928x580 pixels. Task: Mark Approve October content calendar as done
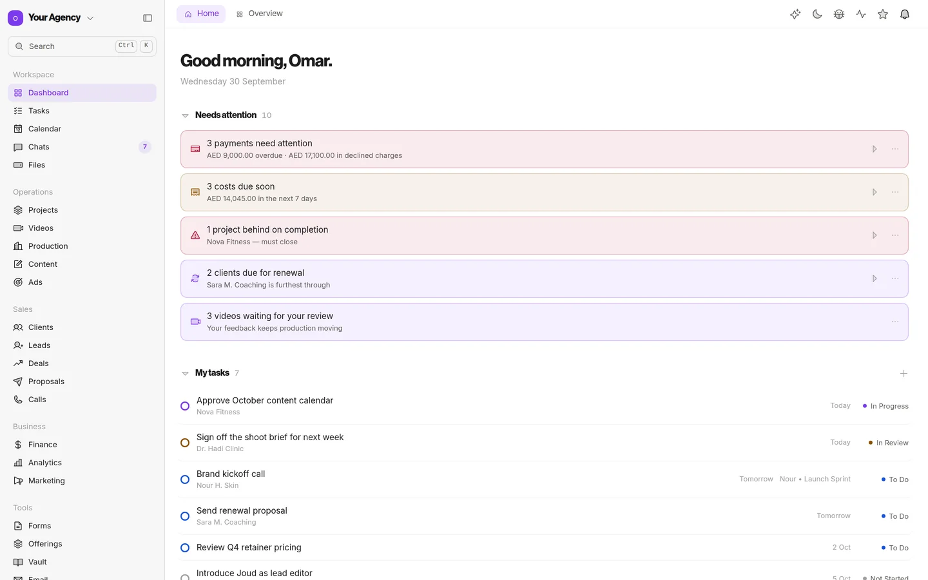click(185, 406)
